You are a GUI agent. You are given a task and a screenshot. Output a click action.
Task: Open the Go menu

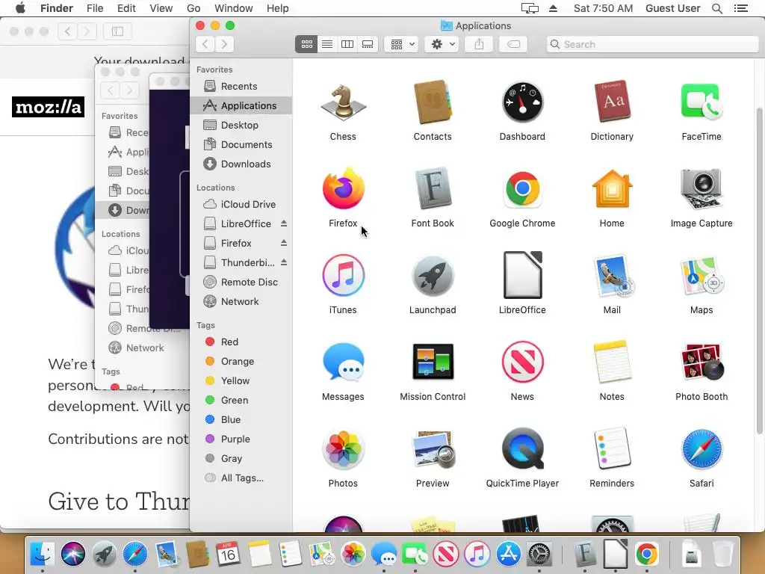click(193, 8)
